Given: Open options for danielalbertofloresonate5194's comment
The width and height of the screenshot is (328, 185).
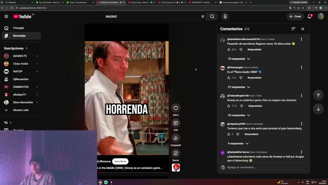Looking at the screenshot, I should [x=301, y=39].
